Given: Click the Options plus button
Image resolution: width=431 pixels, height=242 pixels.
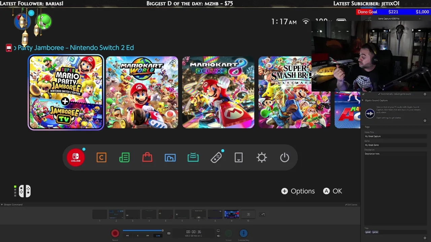Looking at the screenshot, I should click(298, 191).
